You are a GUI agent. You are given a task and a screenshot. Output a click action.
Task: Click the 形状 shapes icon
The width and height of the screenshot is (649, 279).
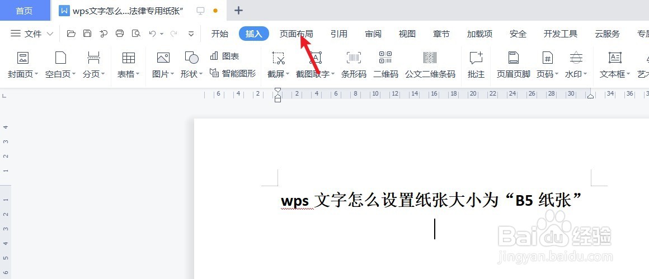point(192,58)
